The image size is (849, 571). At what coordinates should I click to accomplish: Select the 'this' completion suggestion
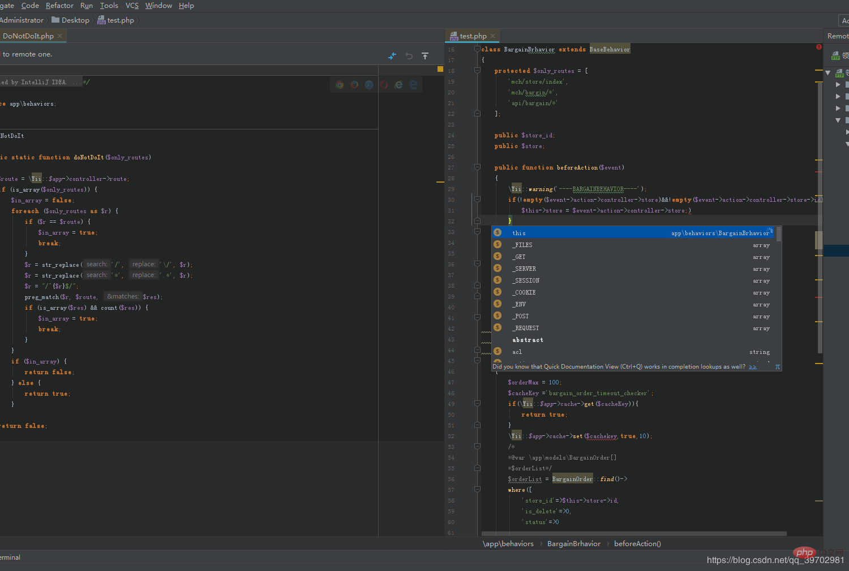pyautogui.click(x=633, y=233)
